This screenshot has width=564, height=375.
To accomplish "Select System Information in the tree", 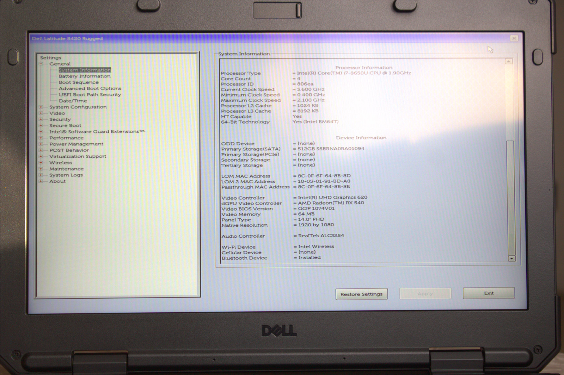I will coord(85,70).
